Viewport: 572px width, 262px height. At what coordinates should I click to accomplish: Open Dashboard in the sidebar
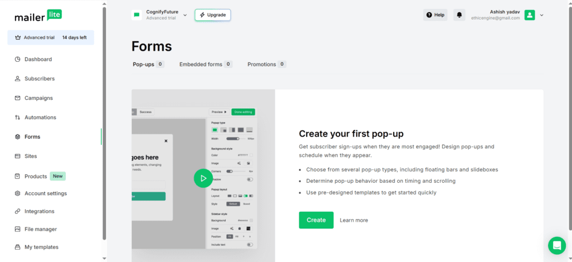coord(39,59)
